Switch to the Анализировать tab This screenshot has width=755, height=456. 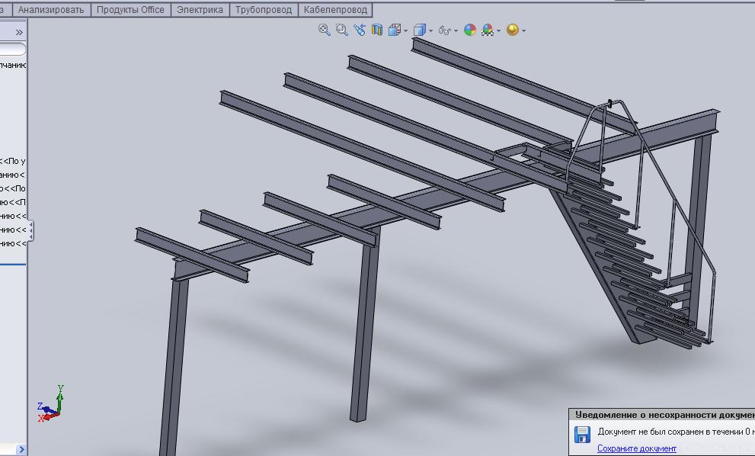pyautogui.click(x=51, y=10)
